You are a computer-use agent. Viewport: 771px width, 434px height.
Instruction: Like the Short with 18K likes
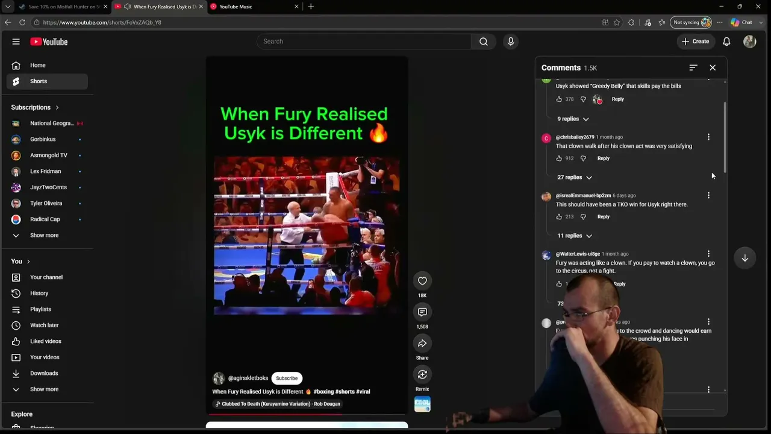[422, 281]
